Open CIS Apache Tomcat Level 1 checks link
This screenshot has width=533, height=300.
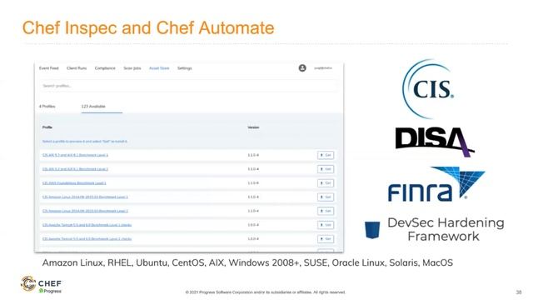pos(87,225)
